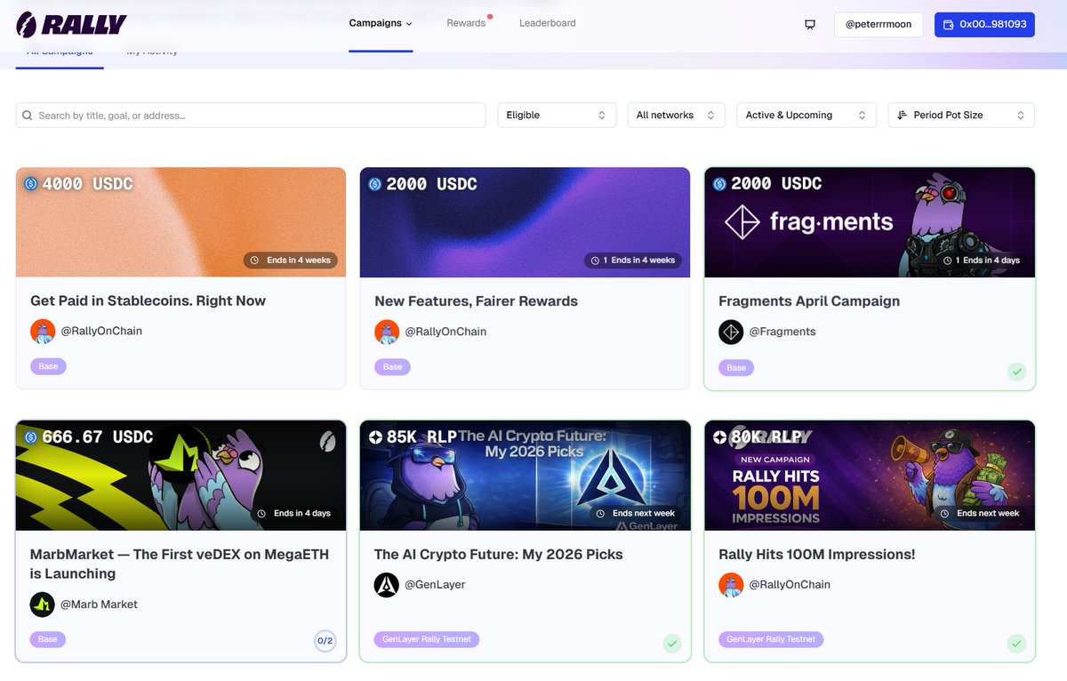Click green checkmark on Rally Hits 100M card
The width and height of the screenshot is (1067, 681).
[x=1016, y=643]
